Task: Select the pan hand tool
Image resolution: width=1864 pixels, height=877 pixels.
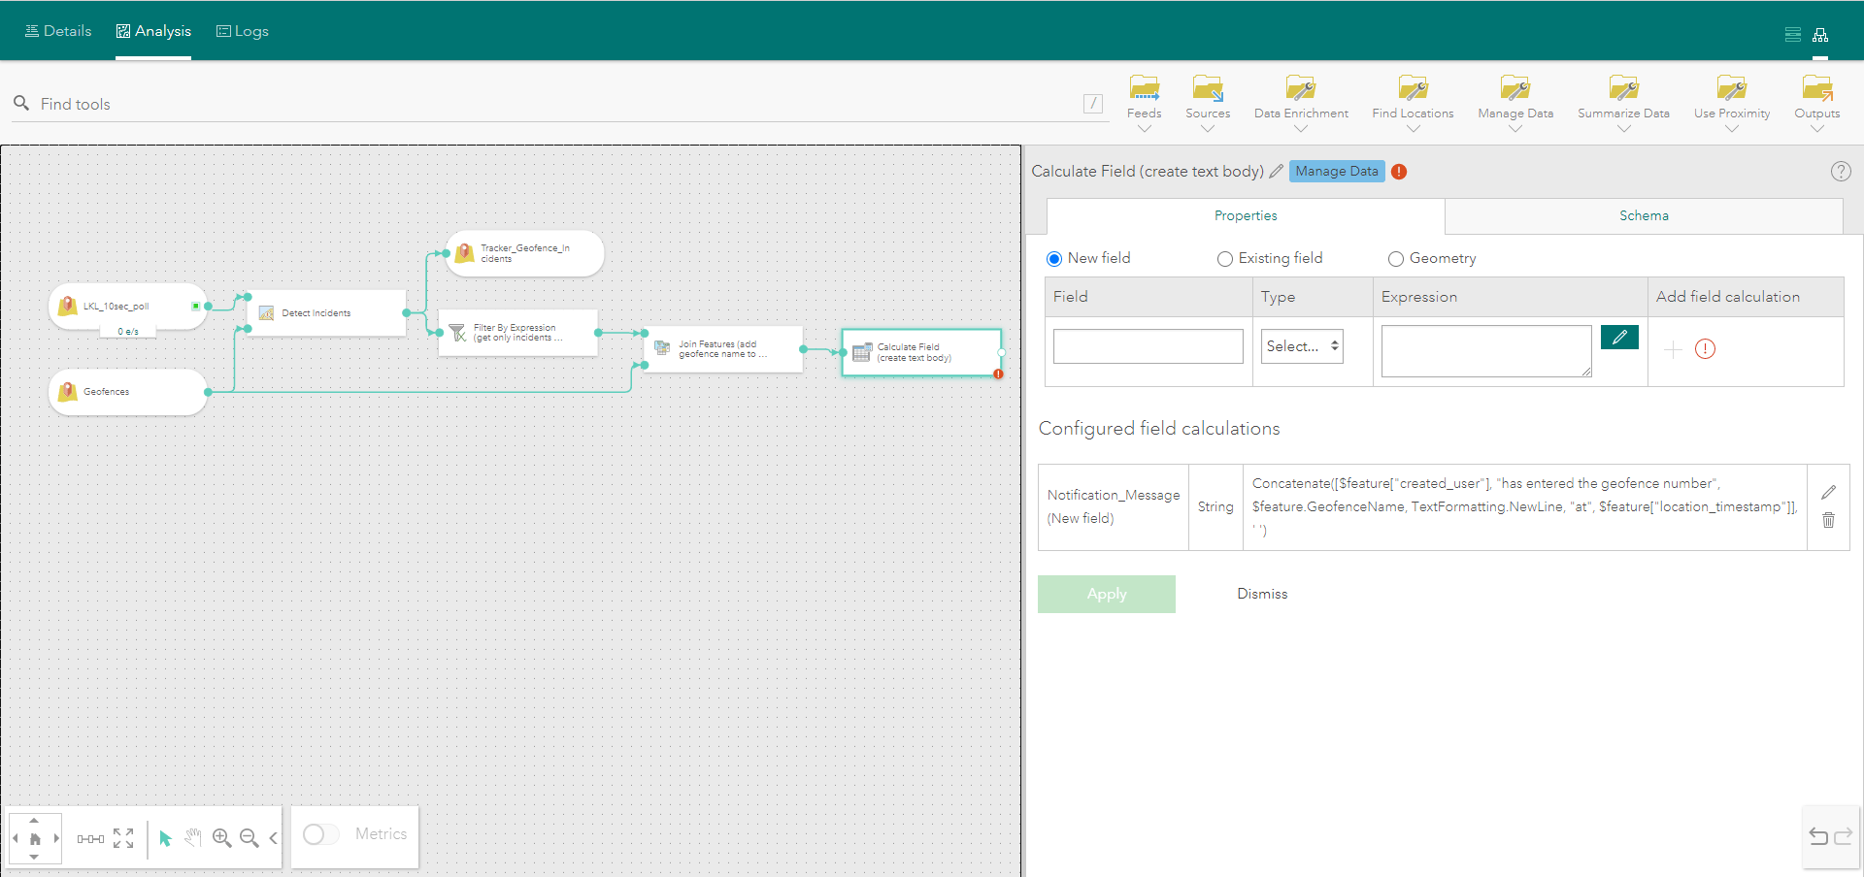Action: click(x=193, y=838)
